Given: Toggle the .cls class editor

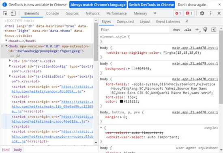Looking at the screenshot, I should click(187, 30).
